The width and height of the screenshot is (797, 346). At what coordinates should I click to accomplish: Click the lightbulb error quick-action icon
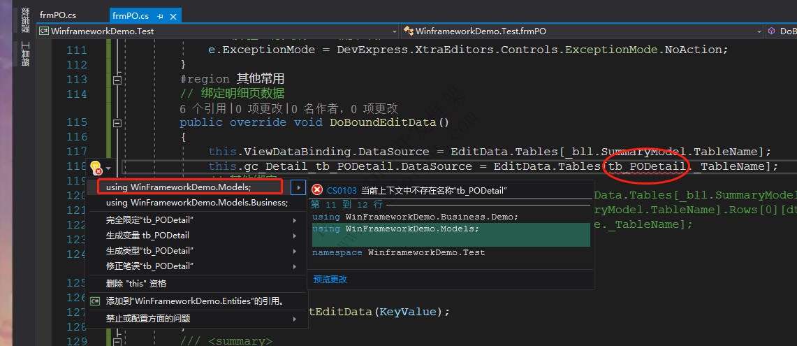tap(96, 167)
